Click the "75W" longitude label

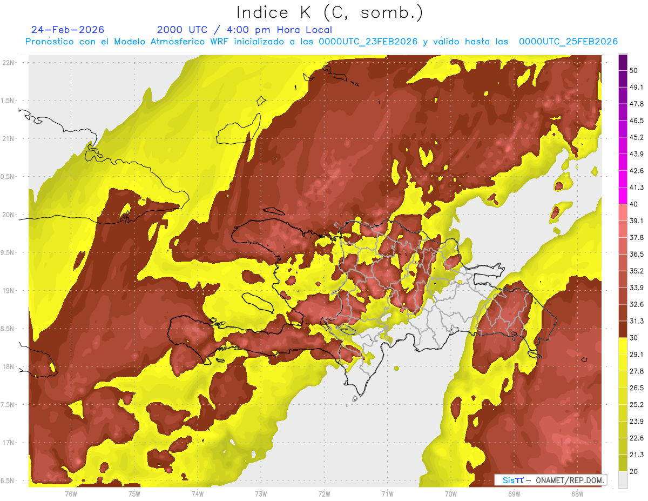point(134,494)
